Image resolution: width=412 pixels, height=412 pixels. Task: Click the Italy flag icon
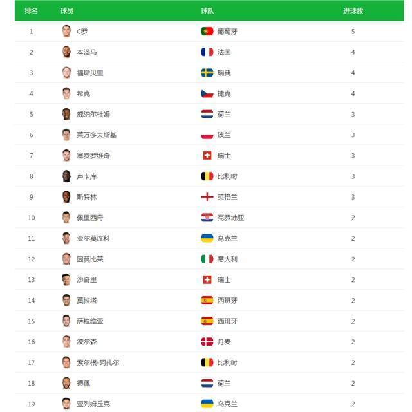[207, 259]
